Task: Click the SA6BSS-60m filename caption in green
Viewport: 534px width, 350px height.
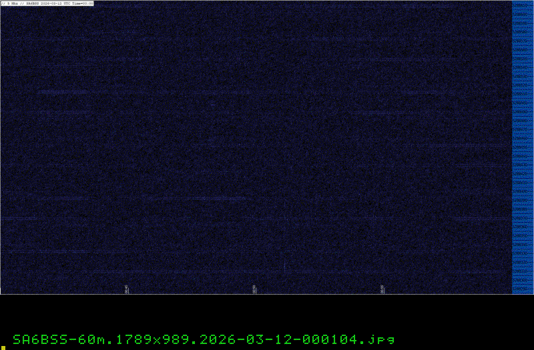Action: tap(204, 339)
